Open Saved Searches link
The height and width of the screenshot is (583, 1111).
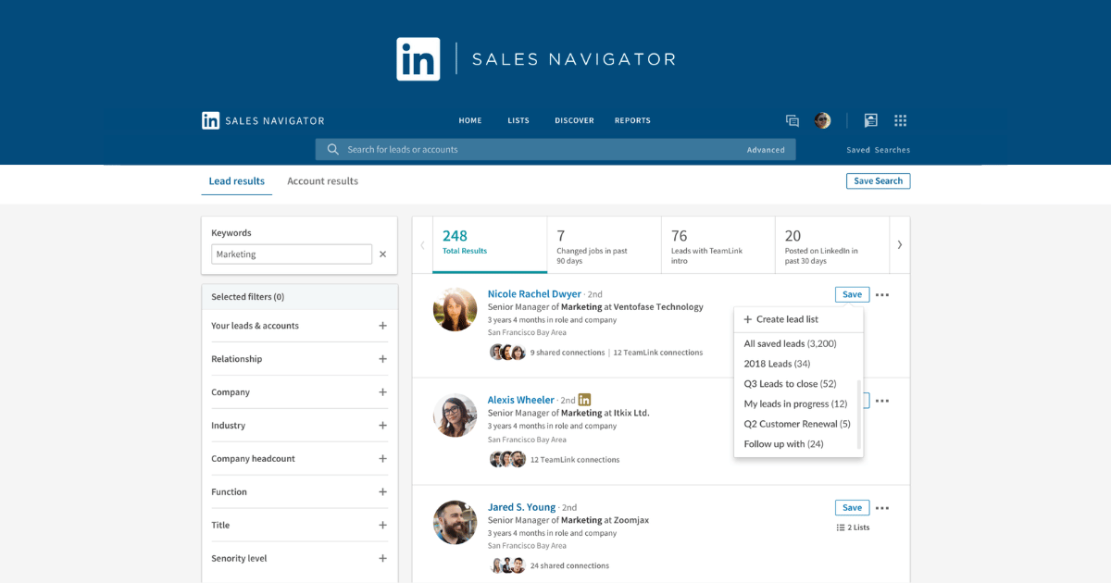pyautogui.click(x=878, y=150)
